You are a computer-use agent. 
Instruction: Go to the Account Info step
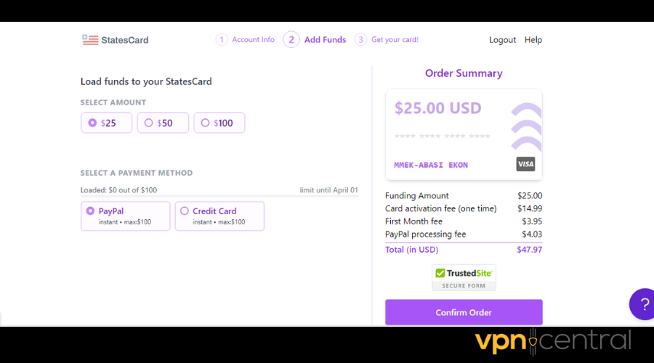(253, 40)
